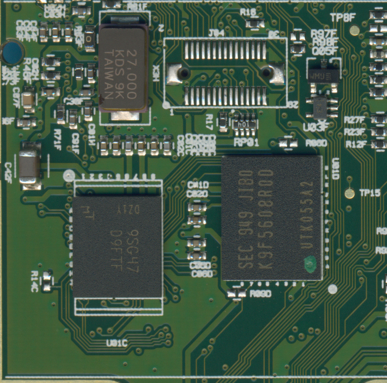Click the tan C07F capacitor
The width and height of the screenshot is (387, 383).
tap(28, 100)
